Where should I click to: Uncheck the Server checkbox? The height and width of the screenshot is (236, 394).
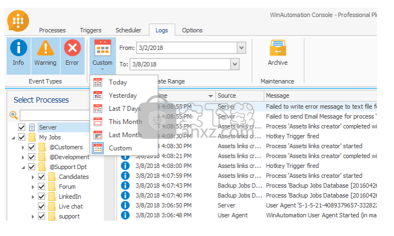coord(22,127)
